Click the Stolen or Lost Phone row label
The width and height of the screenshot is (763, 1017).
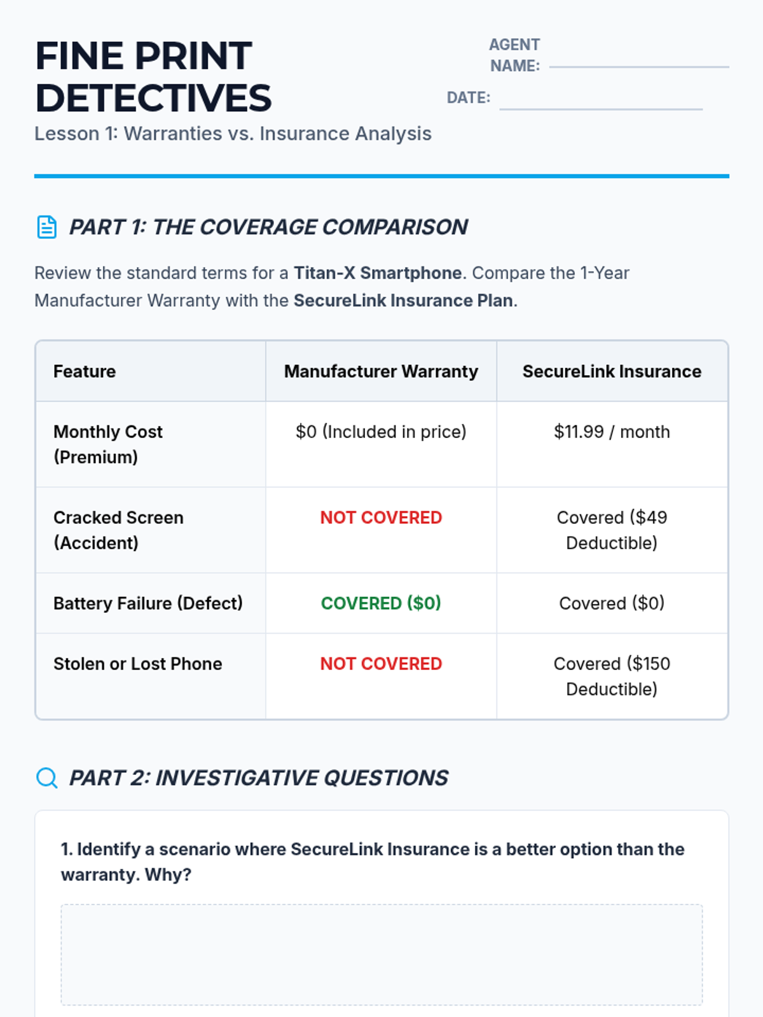coord(138,664)
